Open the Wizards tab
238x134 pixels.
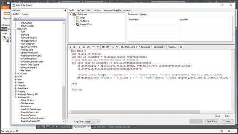click(127, 10)
